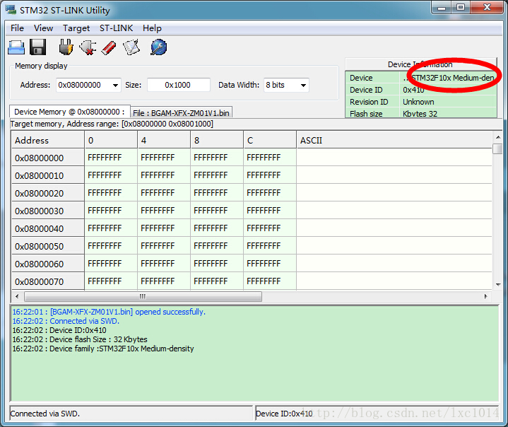Select address row 0x08000000
Image resolution: width=508 pixels, height=427 pixels.
click(48, 158)
